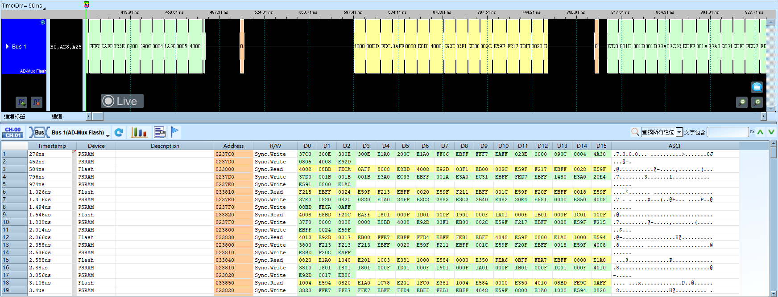Click the Device column header

click(x=96, y=146)
